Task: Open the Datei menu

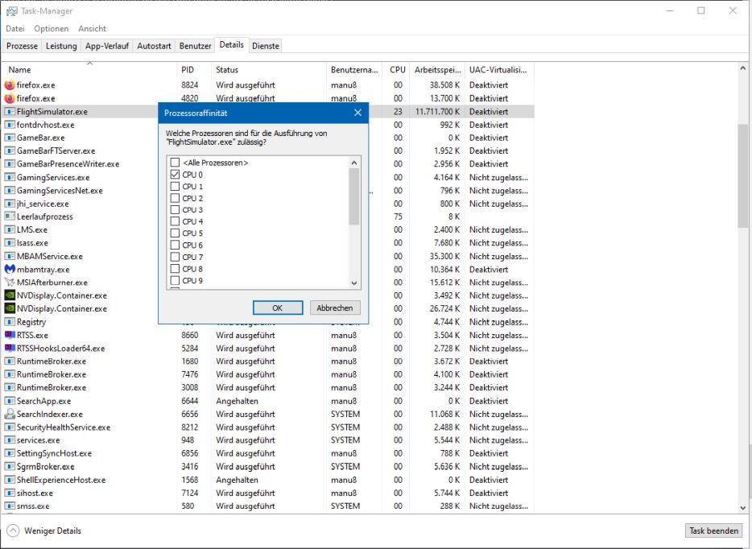Action: 14,29
